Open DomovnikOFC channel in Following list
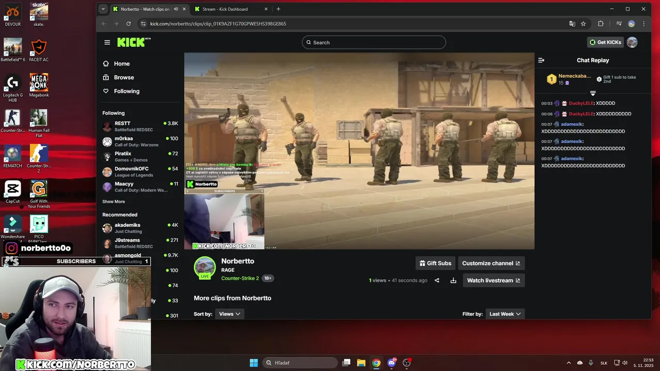 coord(140,172)
